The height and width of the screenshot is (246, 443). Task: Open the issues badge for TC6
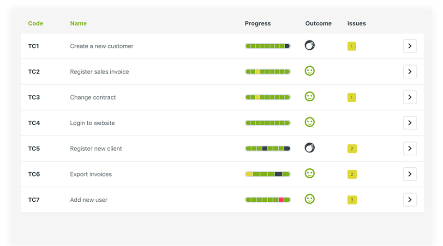(352, 174)
